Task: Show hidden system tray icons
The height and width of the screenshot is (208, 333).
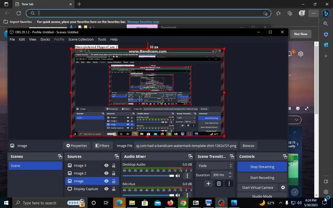Action: click(280, 203)
